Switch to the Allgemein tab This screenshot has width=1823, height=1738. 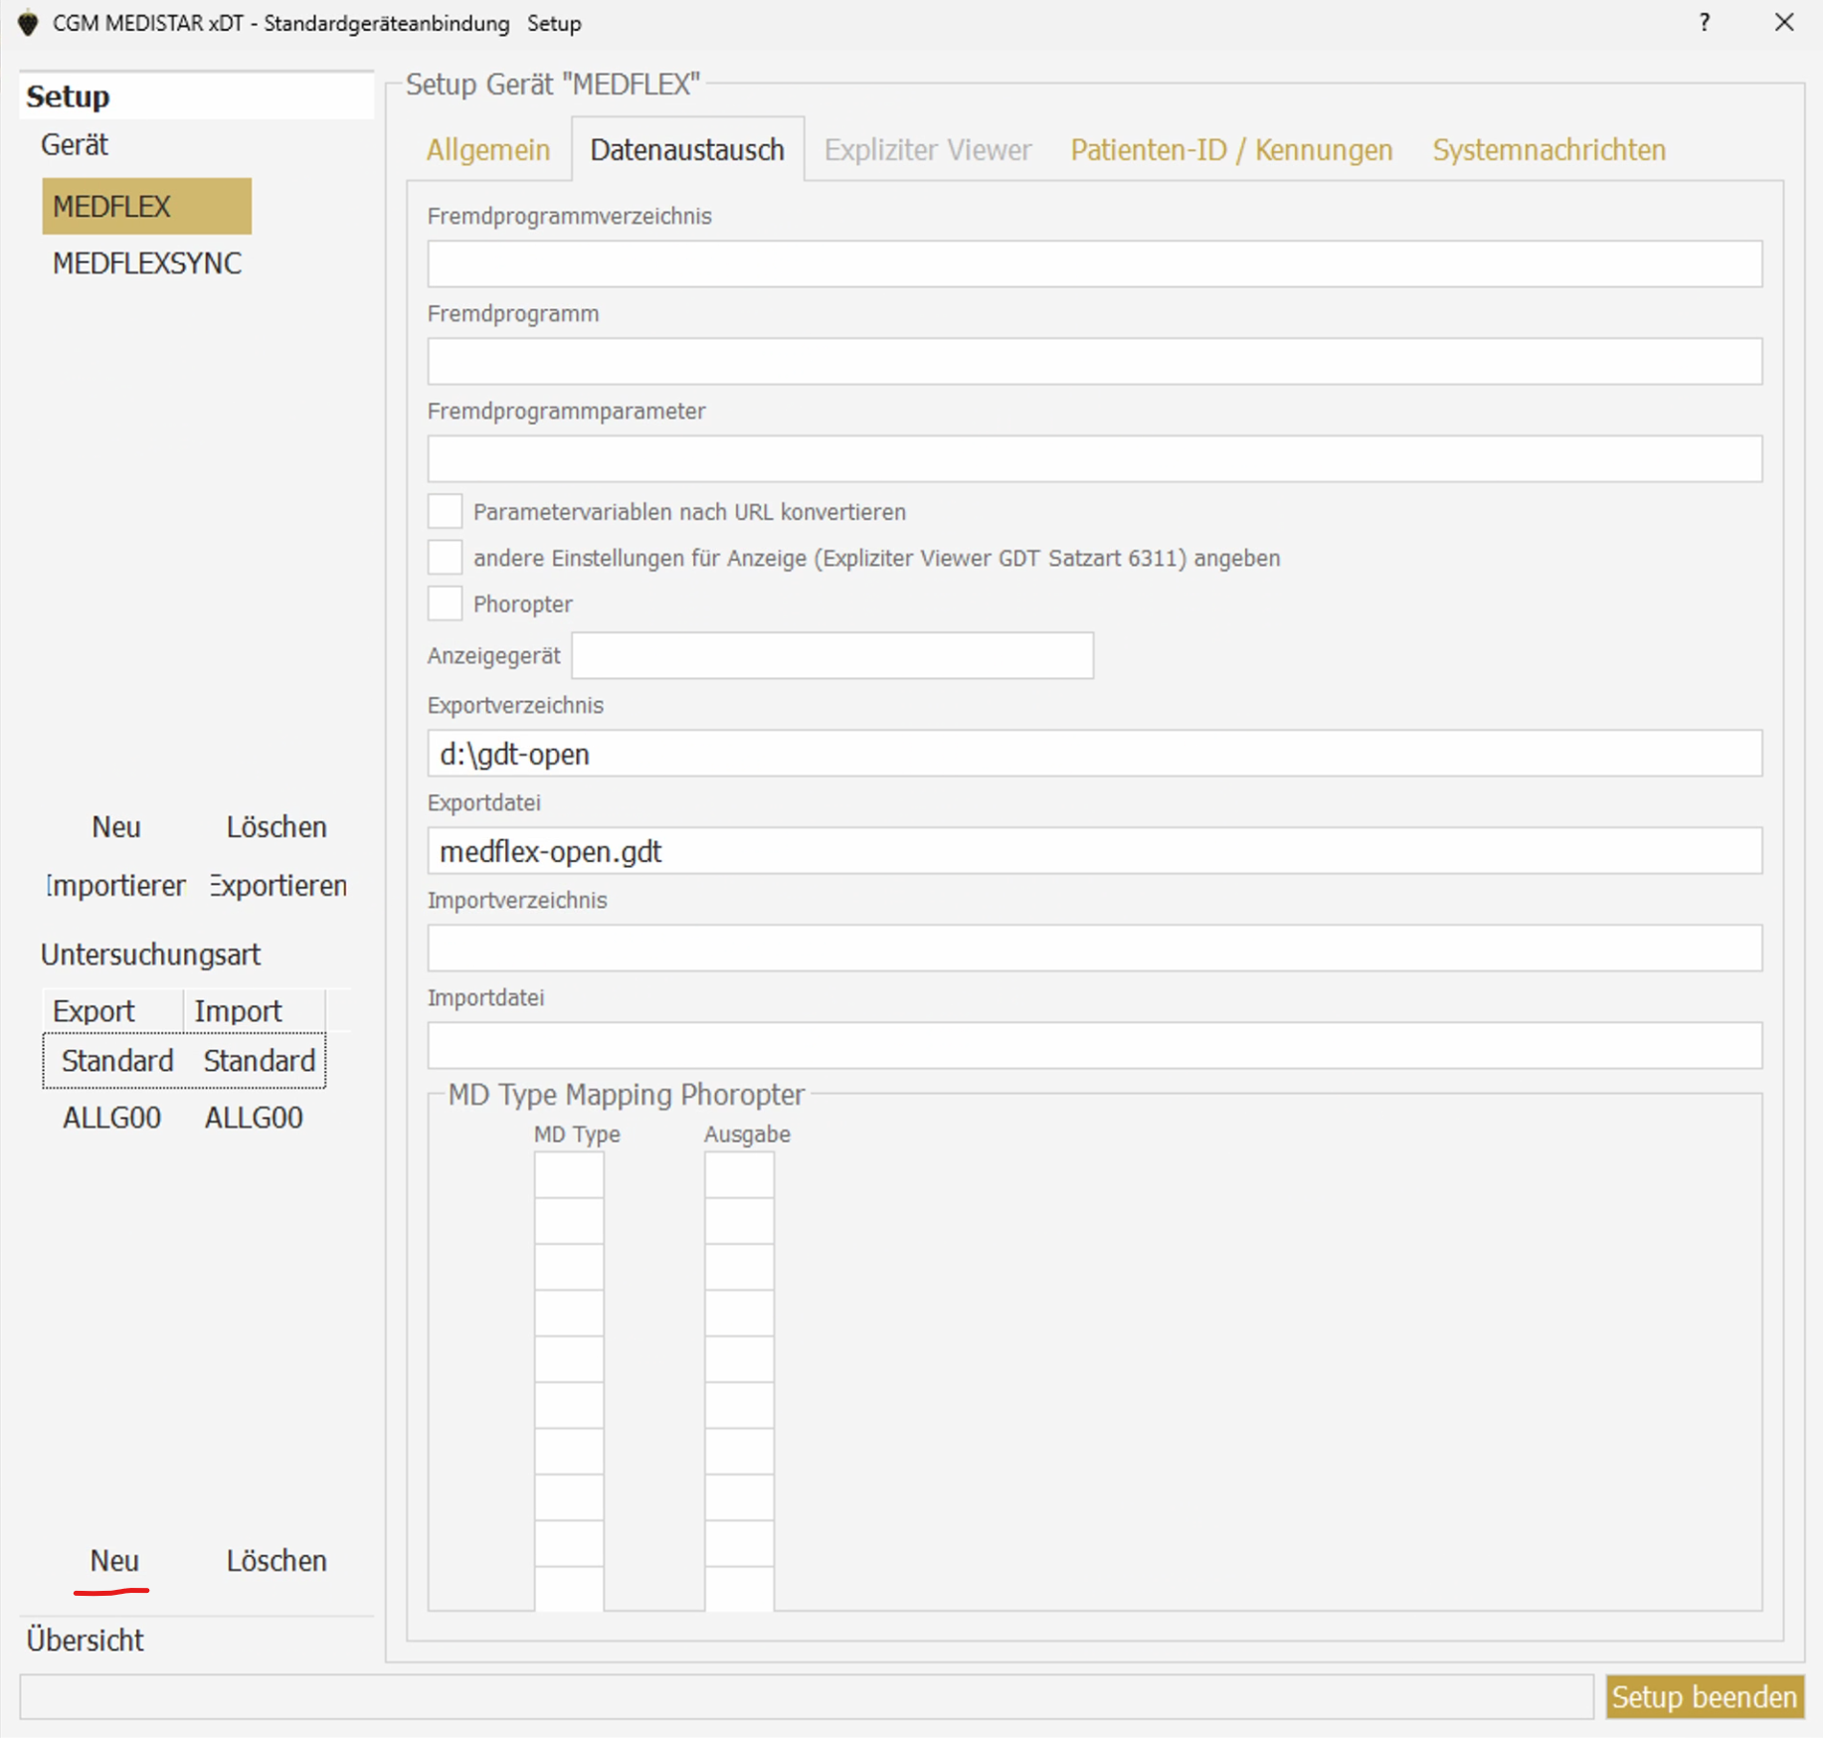[487, 150]
